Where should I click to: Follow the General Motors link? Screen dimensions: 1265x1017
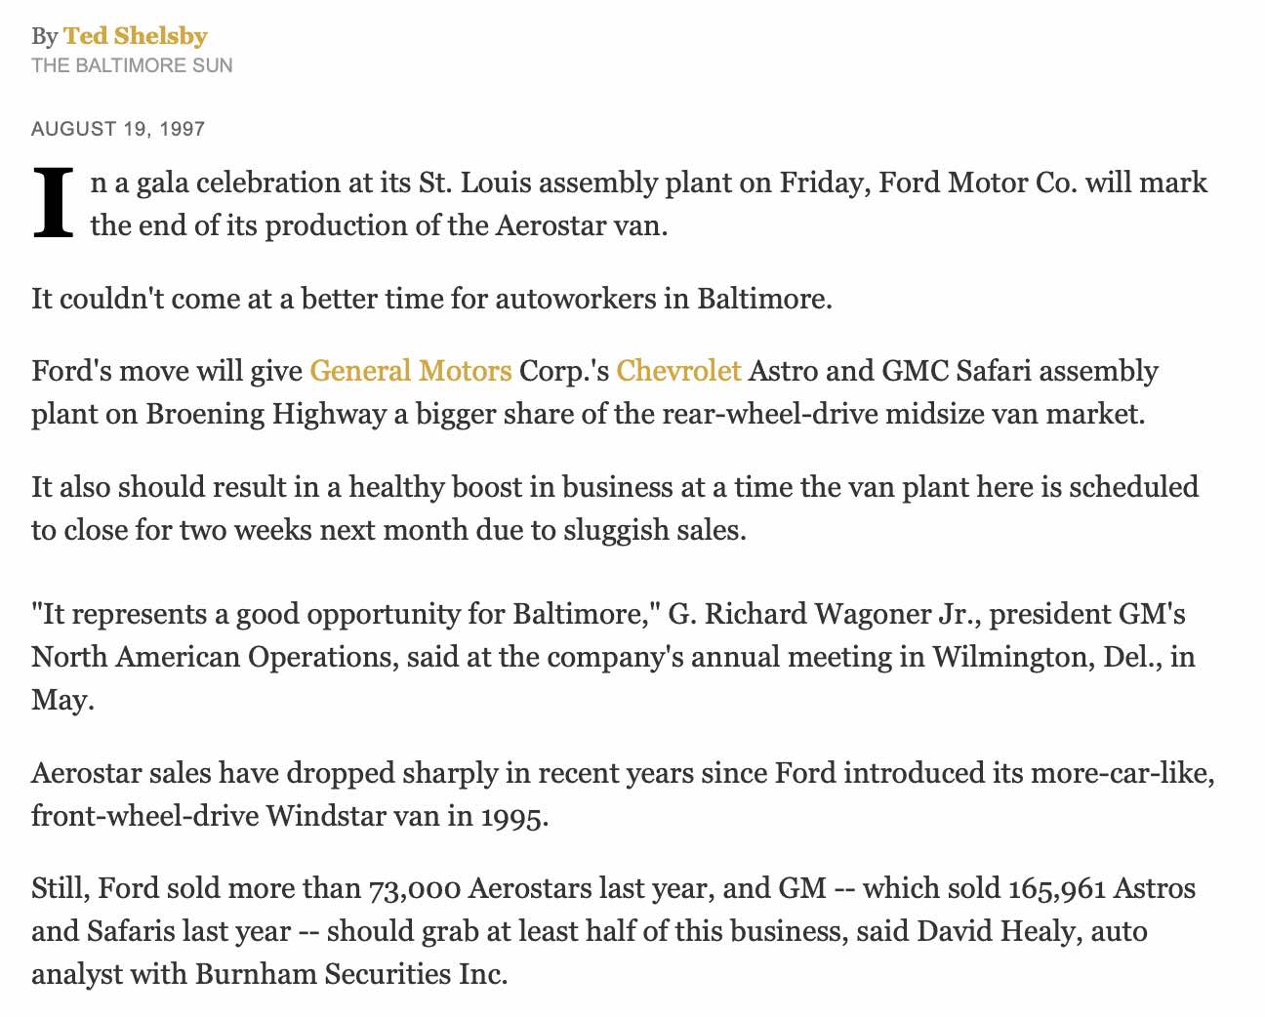tap(410, 371)
